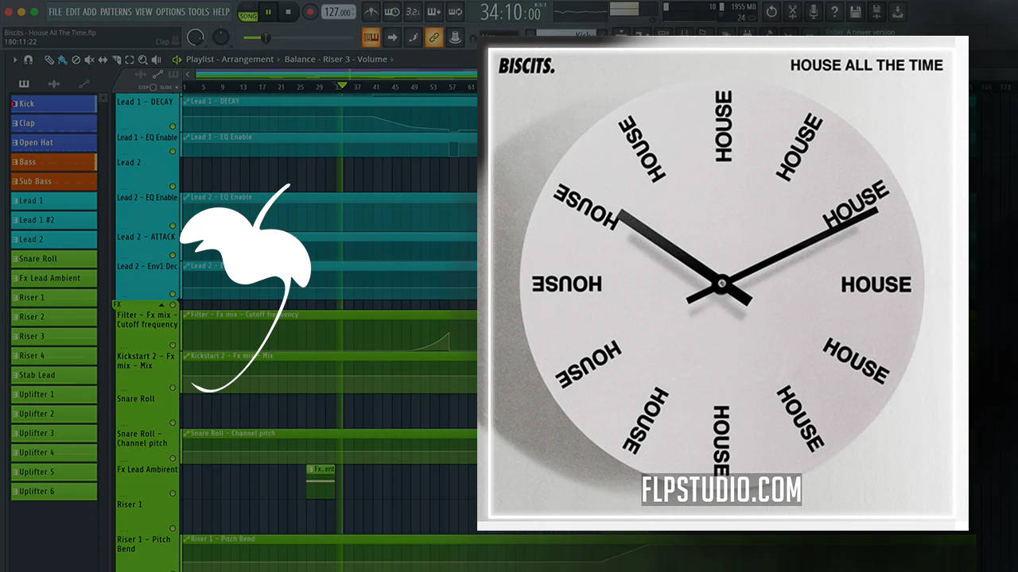
Task: Toggle the multilink to controllers chain button
Action: (433, 37)
